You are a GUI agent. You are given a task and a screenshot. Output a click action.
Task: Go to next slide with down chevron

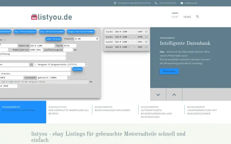158,94
